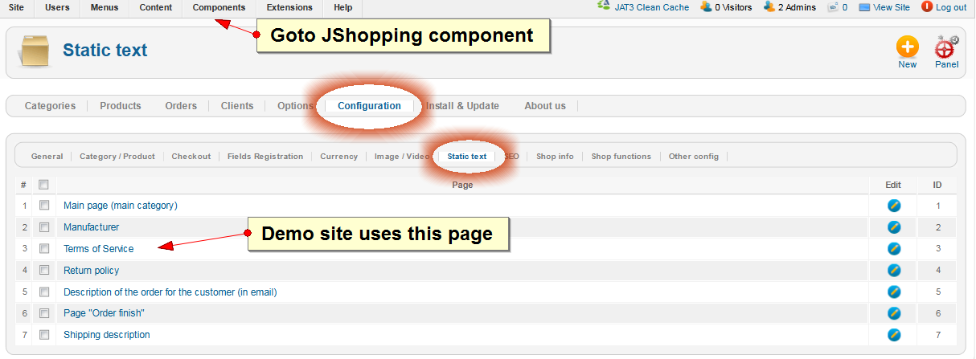The width and height of the screenshot is (976, 359).
Task: Open order description for customer link
Action: [170, 292]
